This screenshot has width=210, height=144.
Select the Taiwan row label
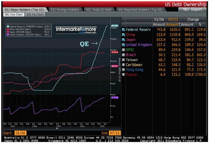point(132,60)
